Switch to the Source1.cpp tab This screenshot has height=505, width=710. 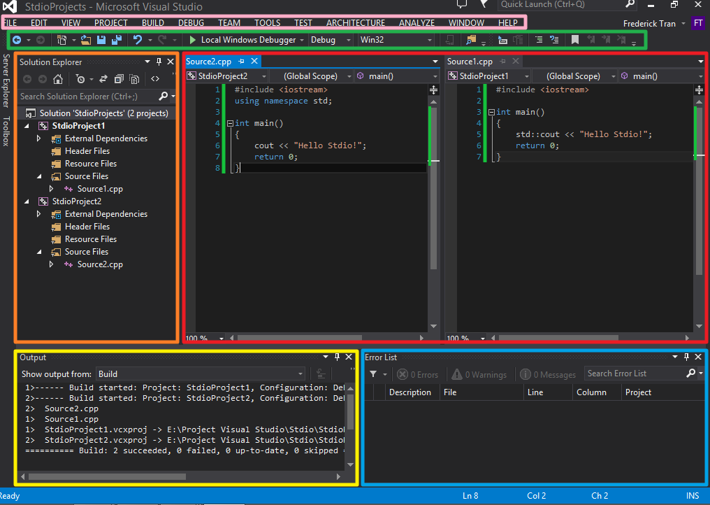(470, 61)
